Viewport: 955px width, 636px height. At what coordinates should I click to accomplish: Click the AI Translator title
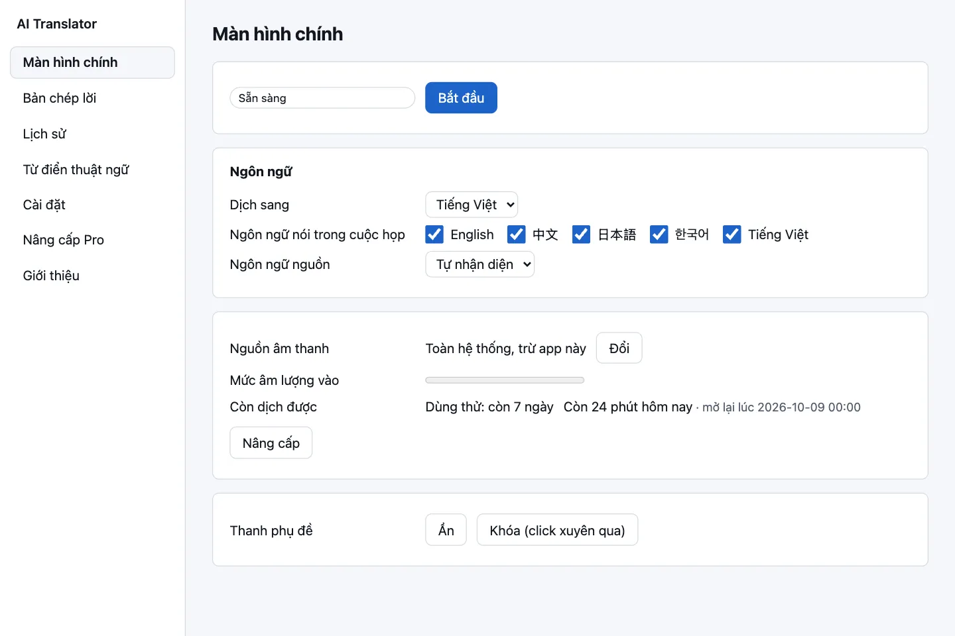coord(57,24)
